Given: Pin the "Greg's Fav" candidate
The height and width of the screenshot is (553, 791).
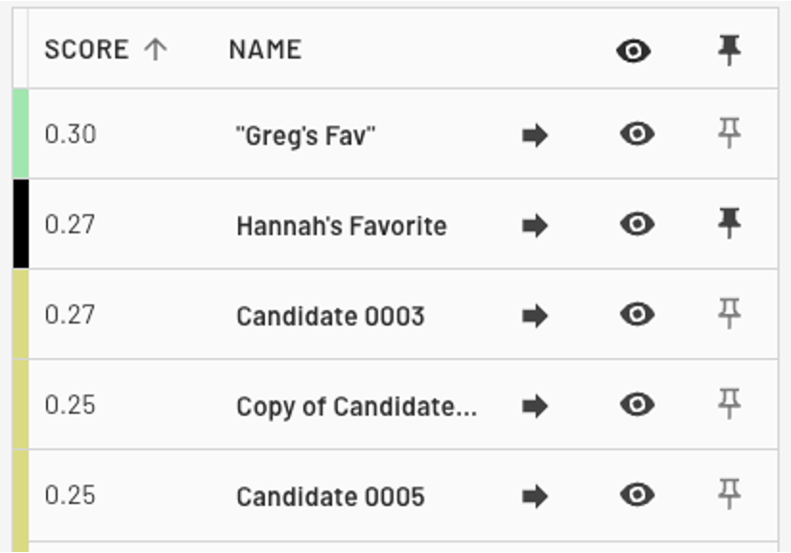Looking at the screenshot, I should coord(730,133).
